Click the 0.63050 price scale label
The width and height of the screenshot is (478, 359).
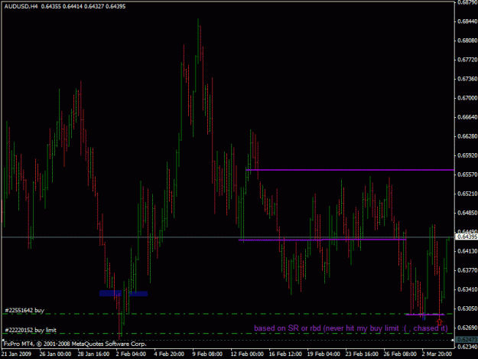[467, 308]
